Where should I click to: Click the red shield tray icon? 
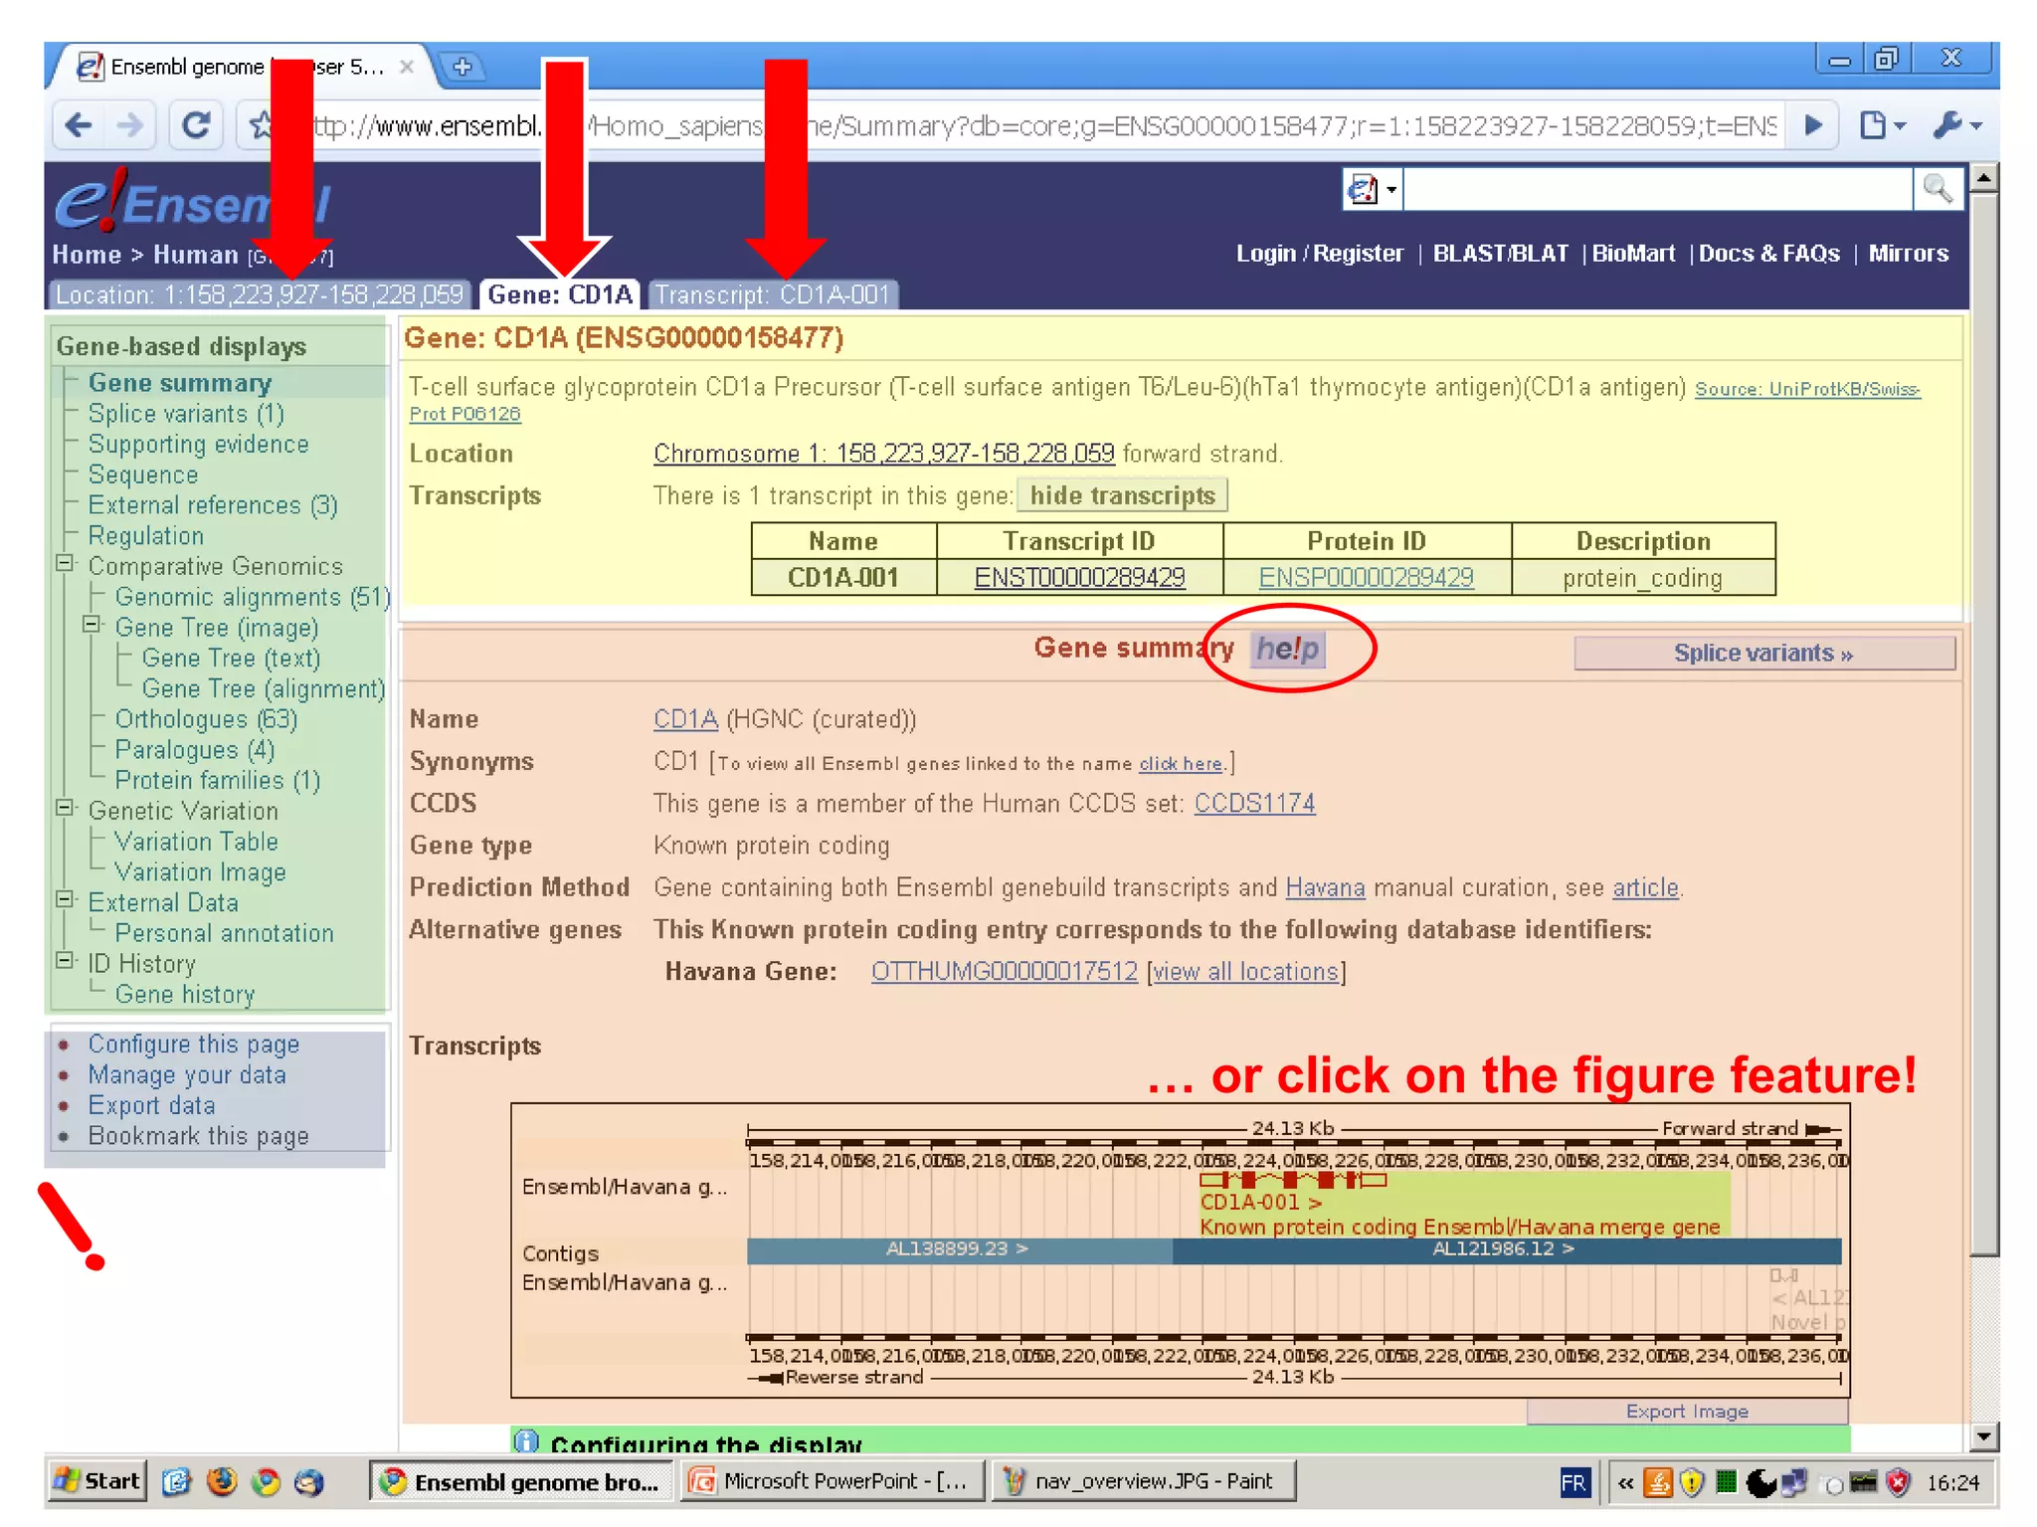(1898, 1483)
